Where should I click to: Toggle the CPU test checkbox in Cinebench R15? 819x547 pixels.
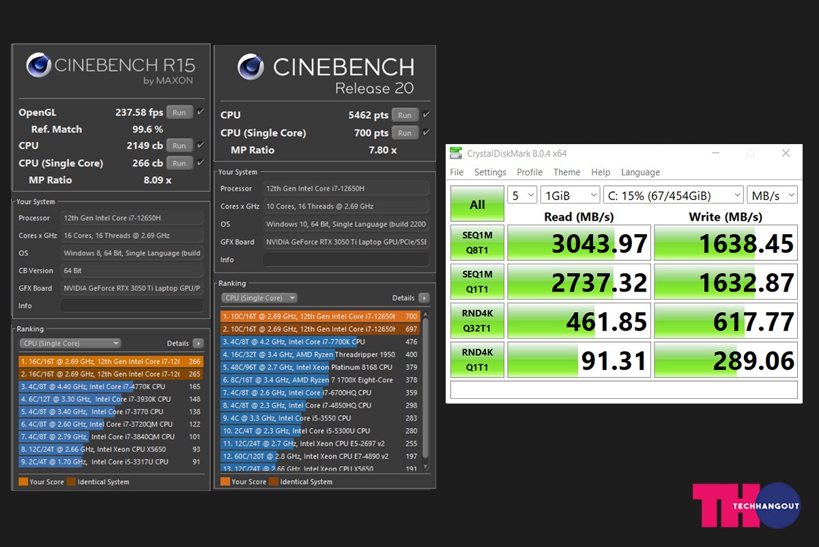point(201,145)
